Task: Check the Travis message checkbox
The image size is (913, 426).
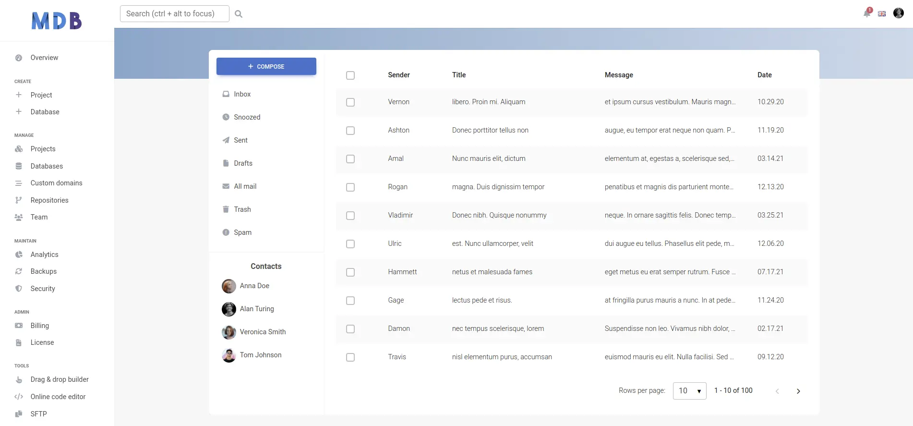Action: pos(350,357)
